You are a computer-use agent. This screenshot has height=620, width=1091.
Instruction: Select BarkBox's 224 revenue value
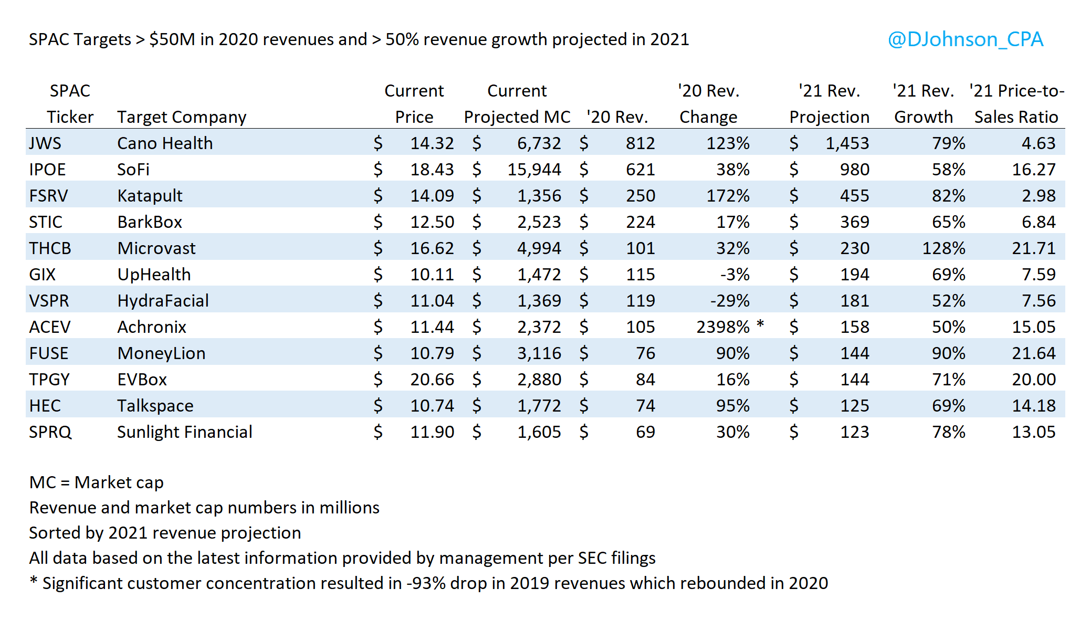641,222
